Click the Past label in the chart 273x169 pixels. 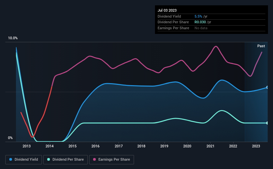tap(261, 46)
